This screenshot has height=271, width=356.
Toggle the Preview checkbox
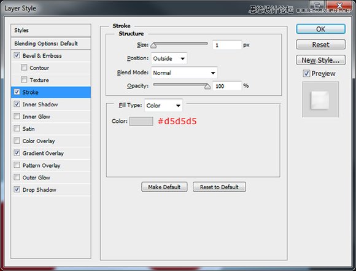click(x=306, y=73)
